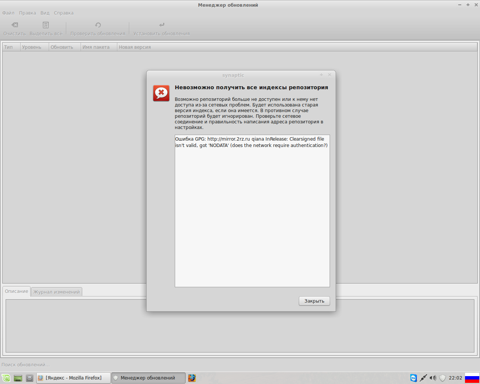This screenshot has height=384, width=480.
Task: Click the volume speaker tray icon
Action: pos(433,378)
